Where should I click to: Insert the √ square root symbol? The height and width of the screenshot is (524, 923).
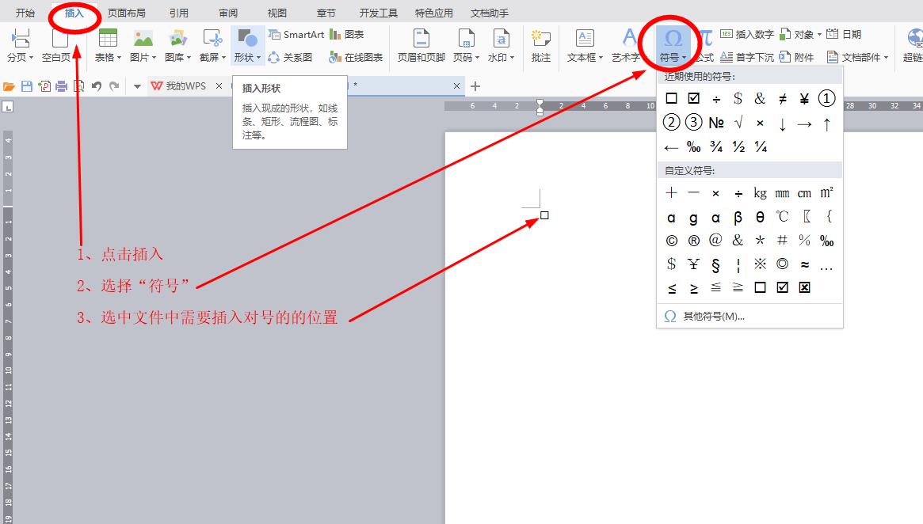coord(738,123)
